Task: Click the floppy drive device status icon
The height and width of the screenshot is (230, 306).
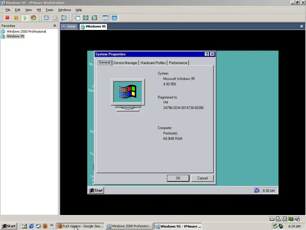Action: pyautogui.click(x=284, y=219)
